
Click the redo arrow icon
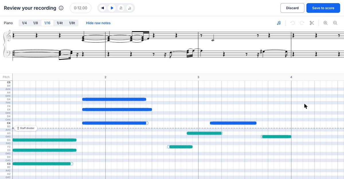pos(302,23)
